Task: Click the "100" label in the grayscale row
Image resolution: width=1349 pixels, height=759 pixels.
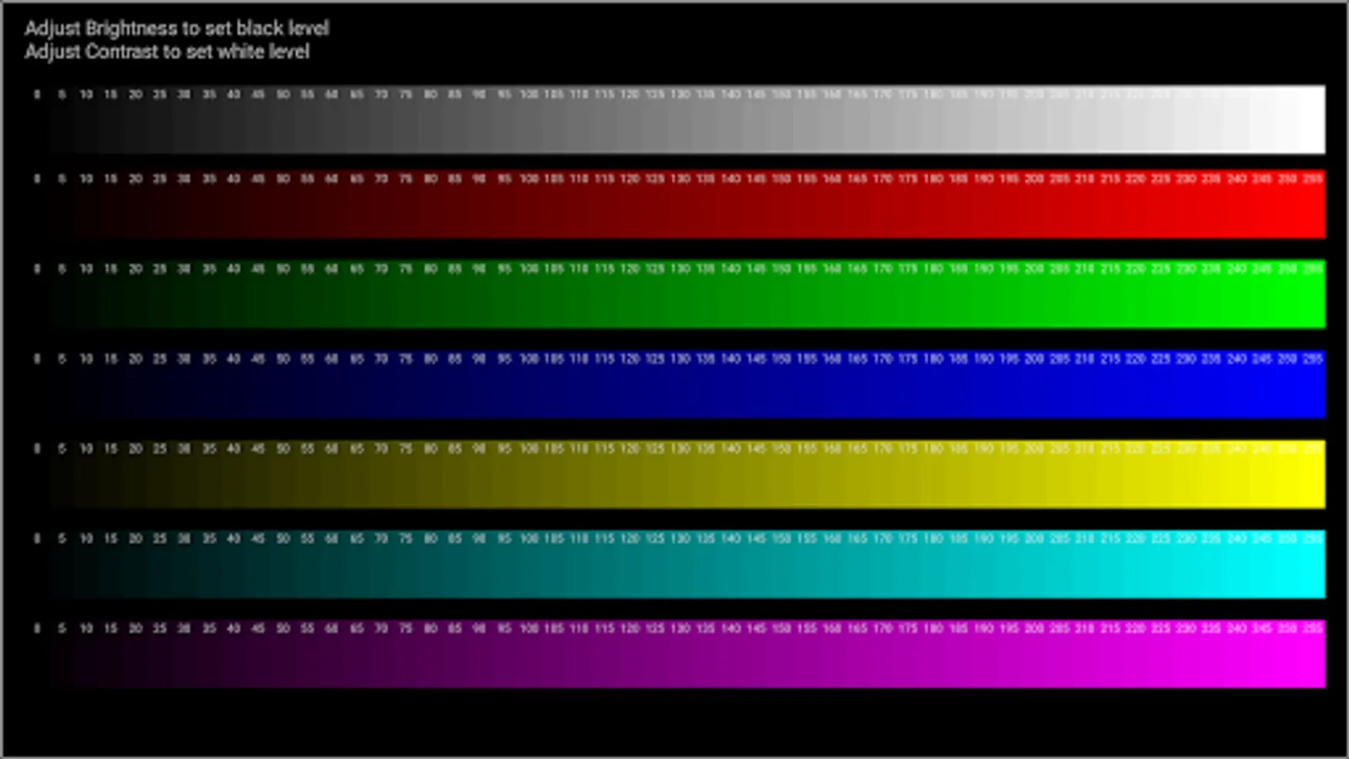Action: [x=529, y=94]
